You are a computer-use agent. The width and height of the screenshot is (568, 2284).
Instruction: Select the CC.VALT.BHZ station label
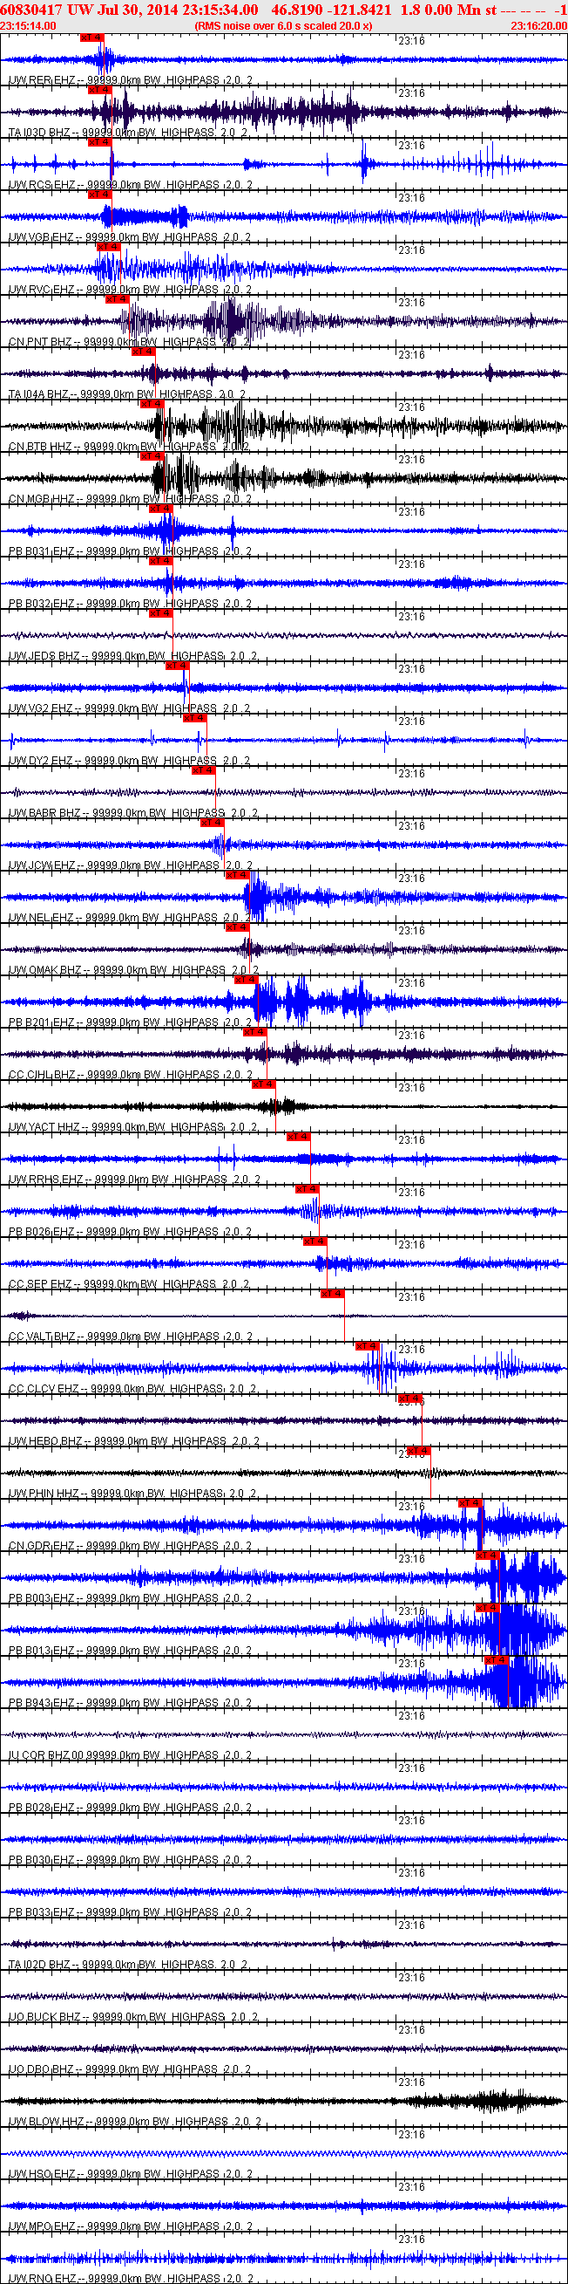131,1336
